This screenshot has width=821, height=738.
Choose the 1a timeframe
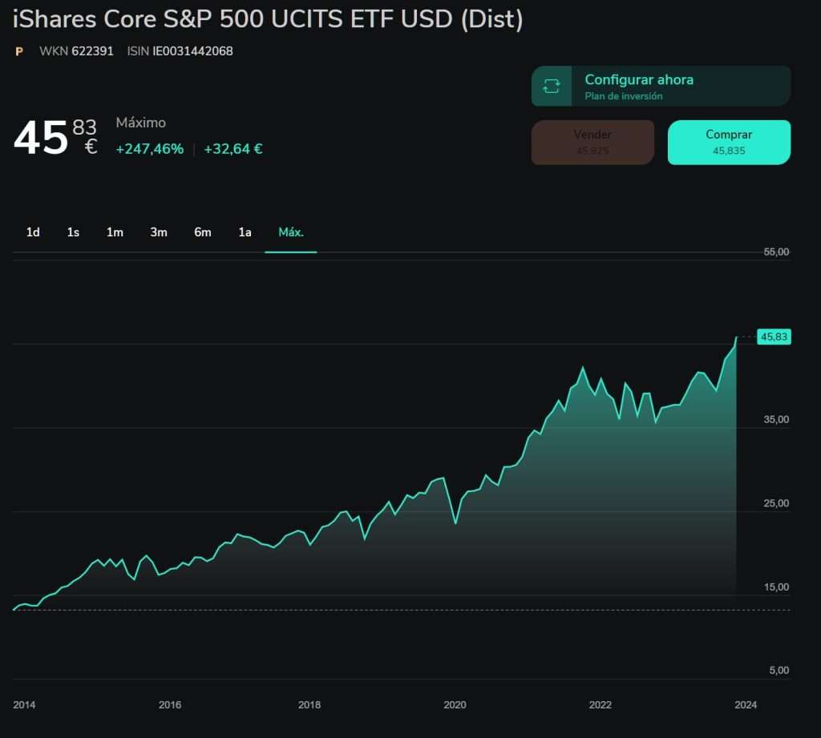coord(245,232)
